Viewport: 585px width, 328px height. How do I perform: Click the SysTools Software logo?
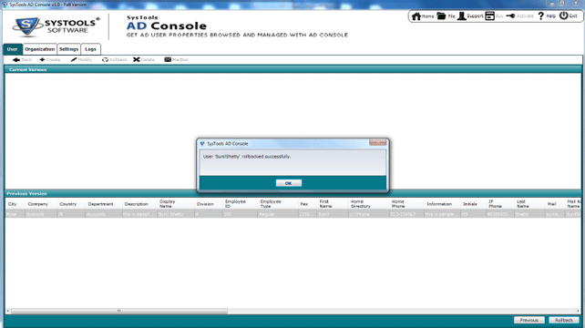tap(56, 26)
